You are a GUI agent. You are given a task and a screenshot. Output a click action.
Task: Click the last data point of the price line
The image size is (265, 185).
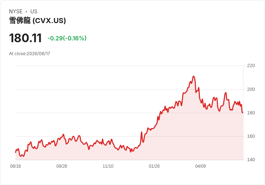tap(243, 113)
